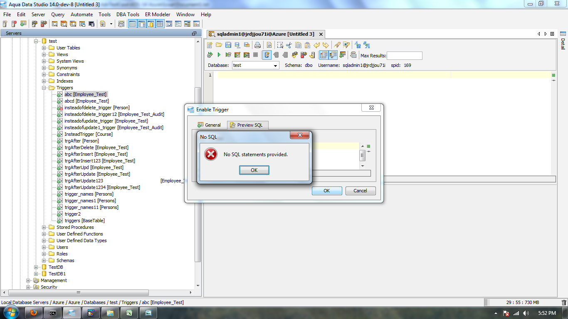568x319 pixels.
Task: Click the red error icon in No SQL dialog
Action: 211,154
